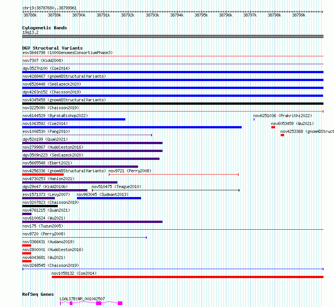Click the 38799k ruler tick label
Viewport: 334px width, 307px height.
299,15
